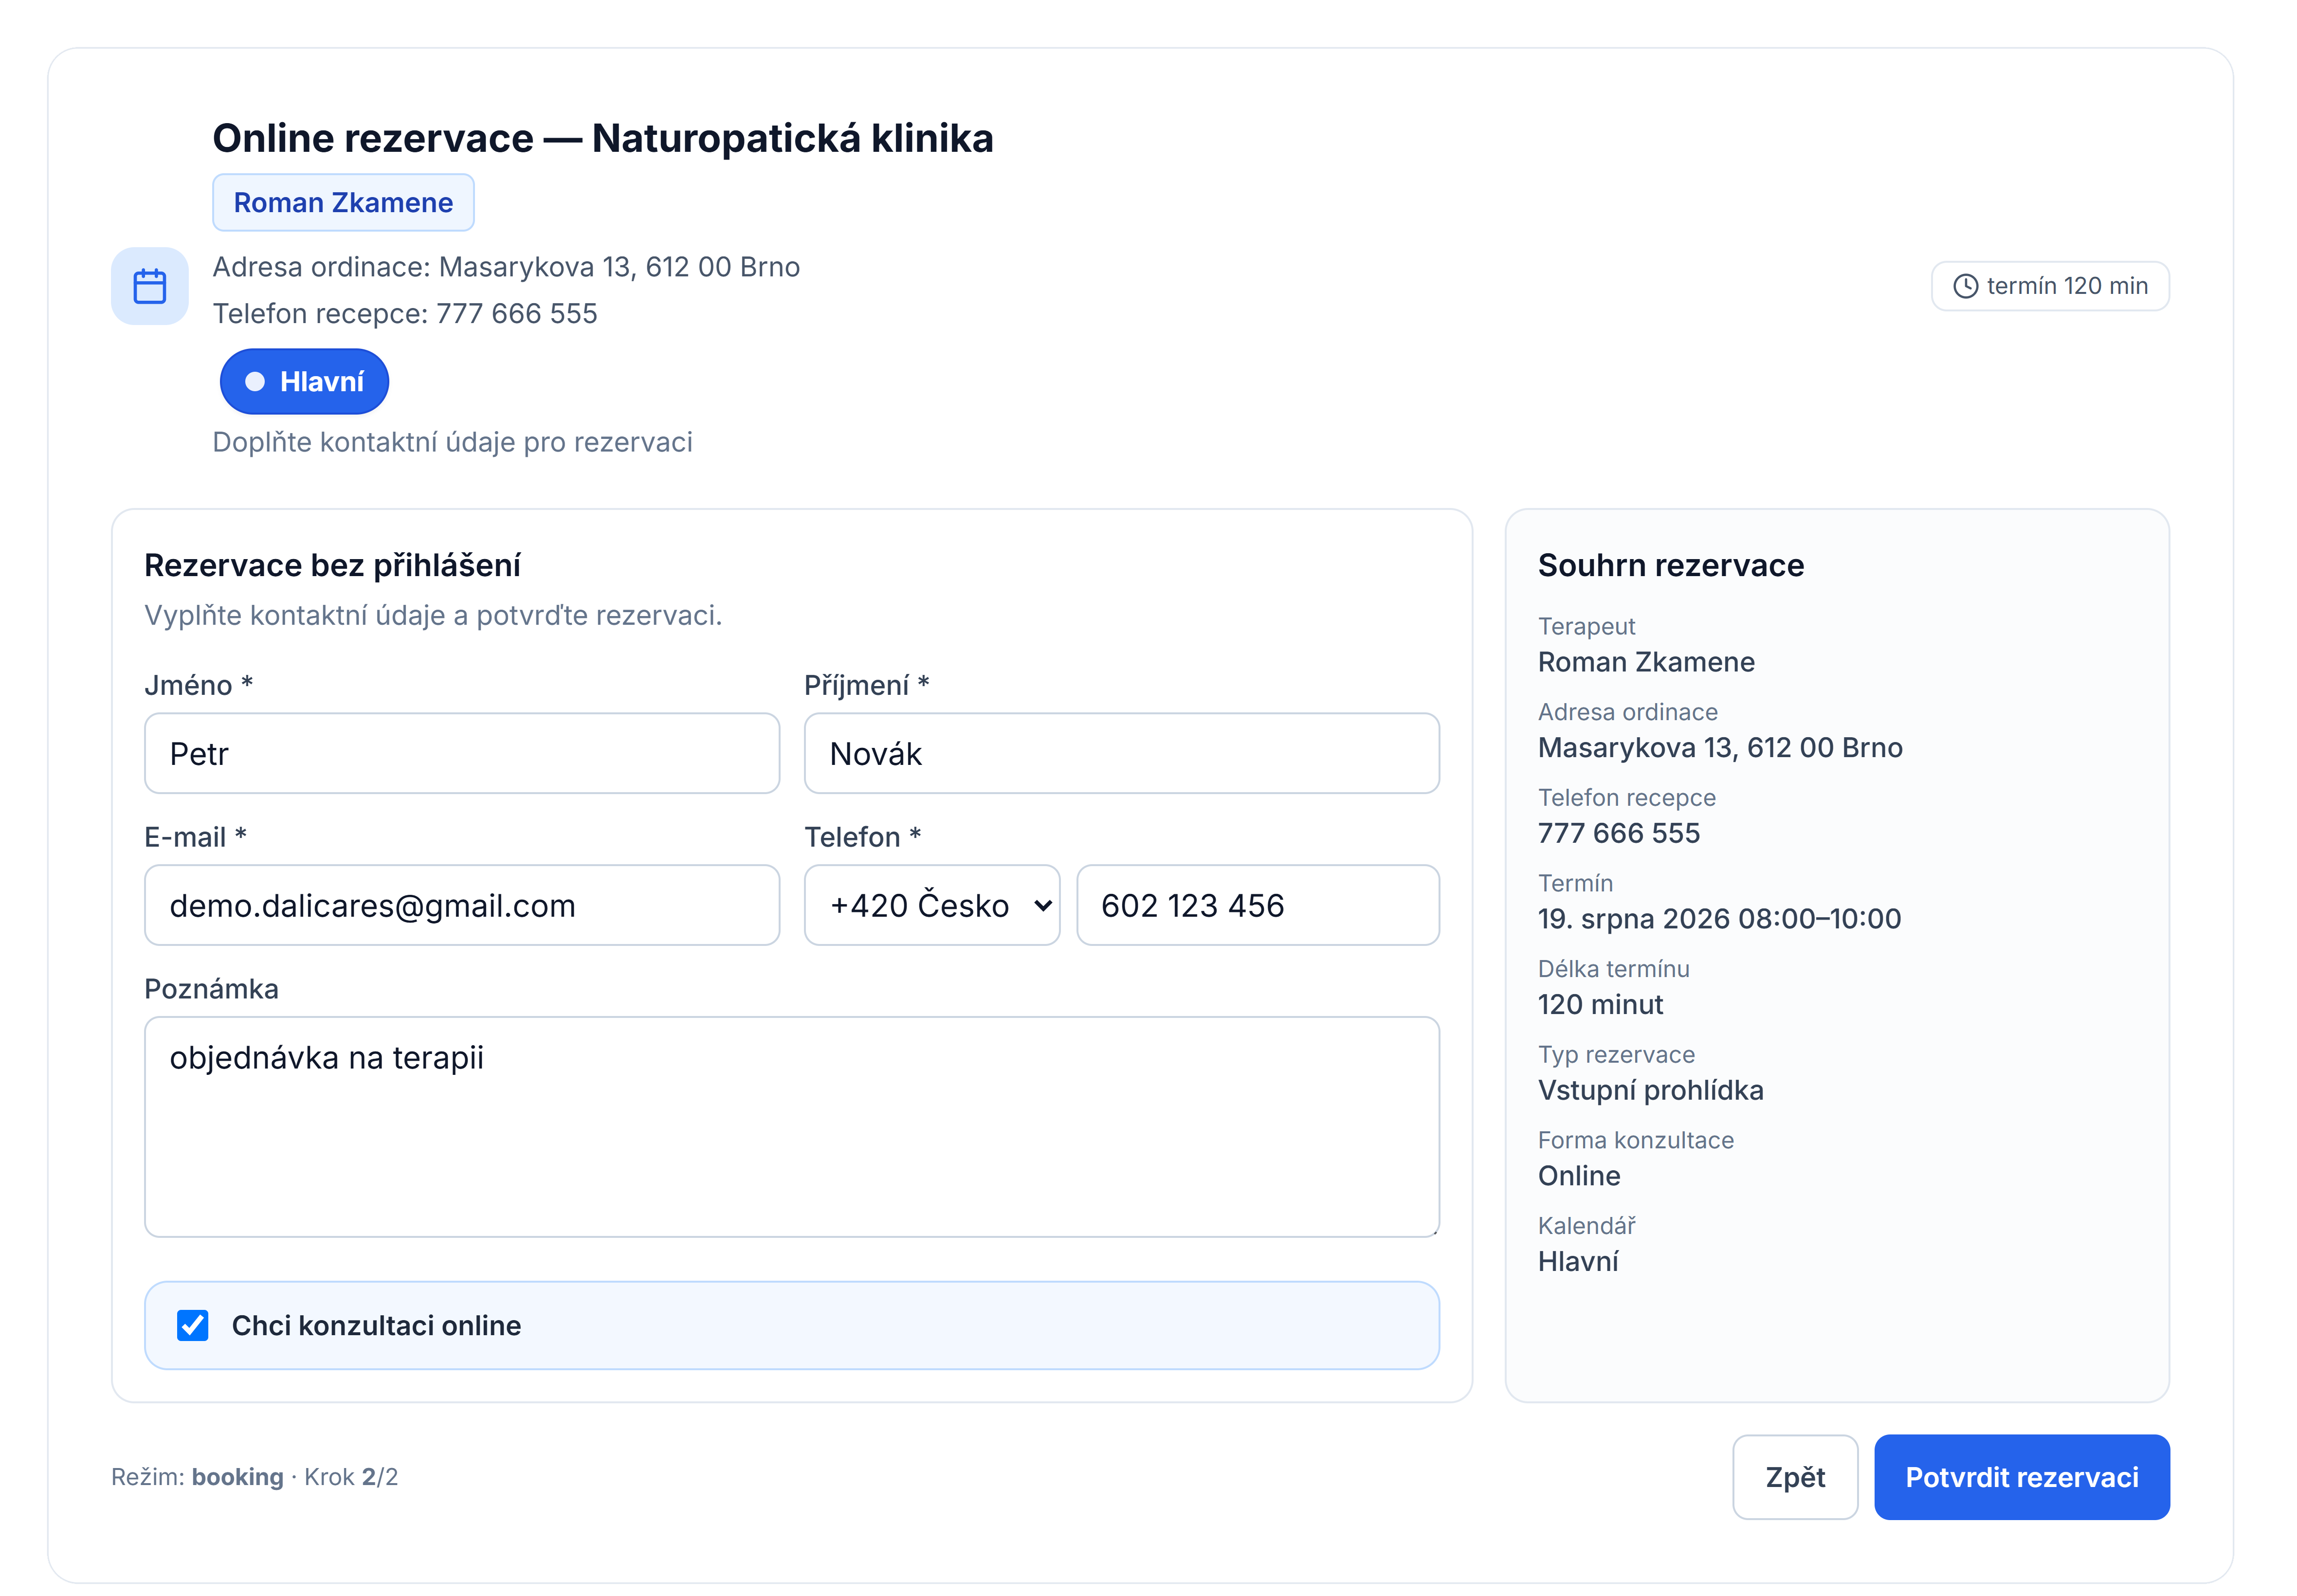Click Roman Zkamene under Terapeut in summary
Screen dimensions: 2297x1596
coord(1645,662)
